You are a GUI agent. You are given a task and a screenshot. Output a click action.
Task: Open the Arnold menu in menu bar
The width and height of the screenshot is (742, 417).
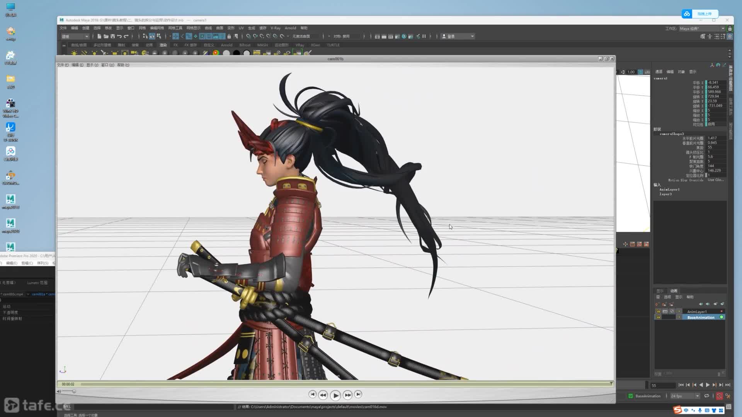click(290, 28)
